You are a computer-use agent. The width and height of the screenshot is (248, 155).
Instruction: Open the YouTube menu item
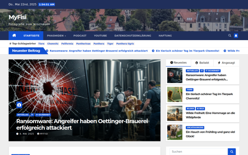(100, 36)
